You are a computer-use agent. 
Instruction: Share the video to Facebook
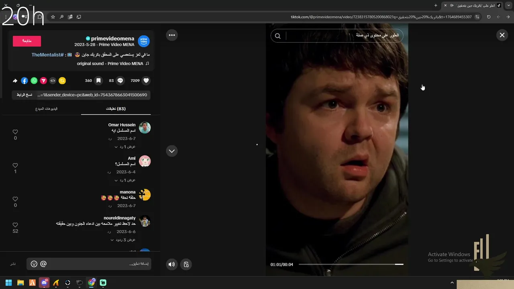click(24, 81)
